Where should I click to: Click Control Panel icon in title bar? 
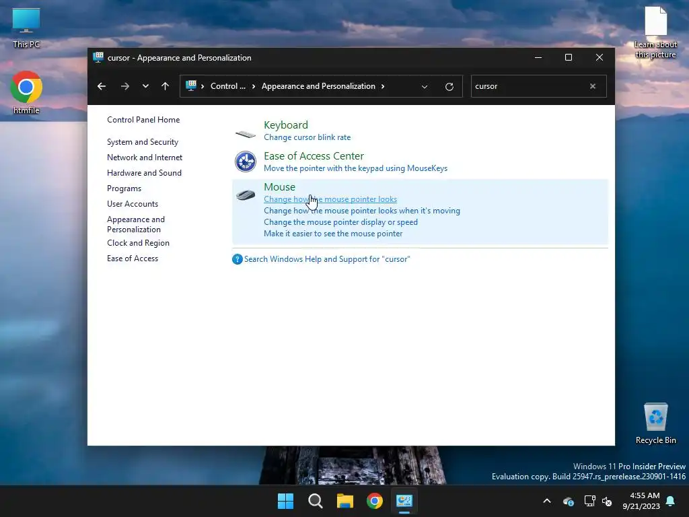[98, 57]
